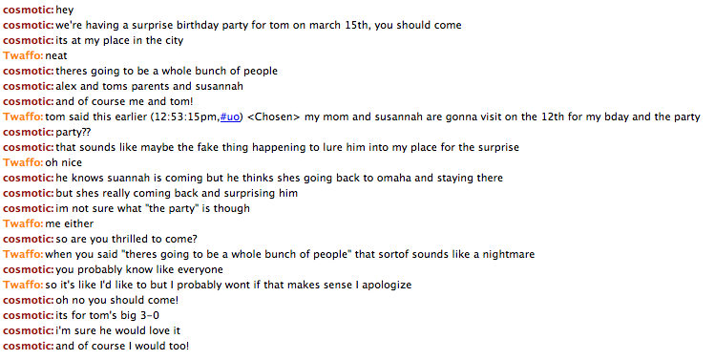Click the last message 'and of course I would too!'
Image resolution: width=715 pixels, height=360 pixels.
pyautogui.click(x=122, y=346)
